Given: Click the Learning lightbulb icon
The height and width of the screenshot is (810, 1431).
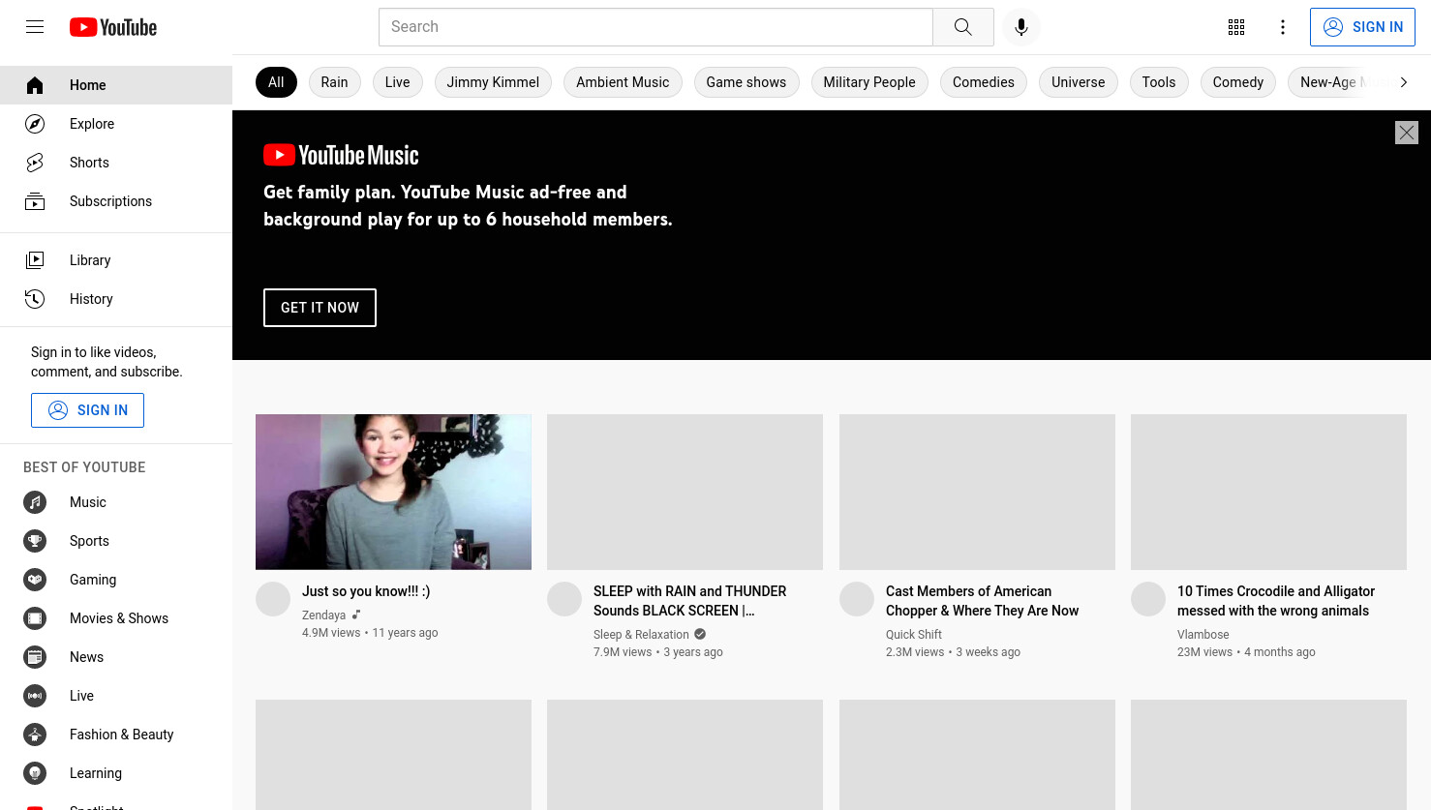Looking at the screenshot, I should coord(35,773).
